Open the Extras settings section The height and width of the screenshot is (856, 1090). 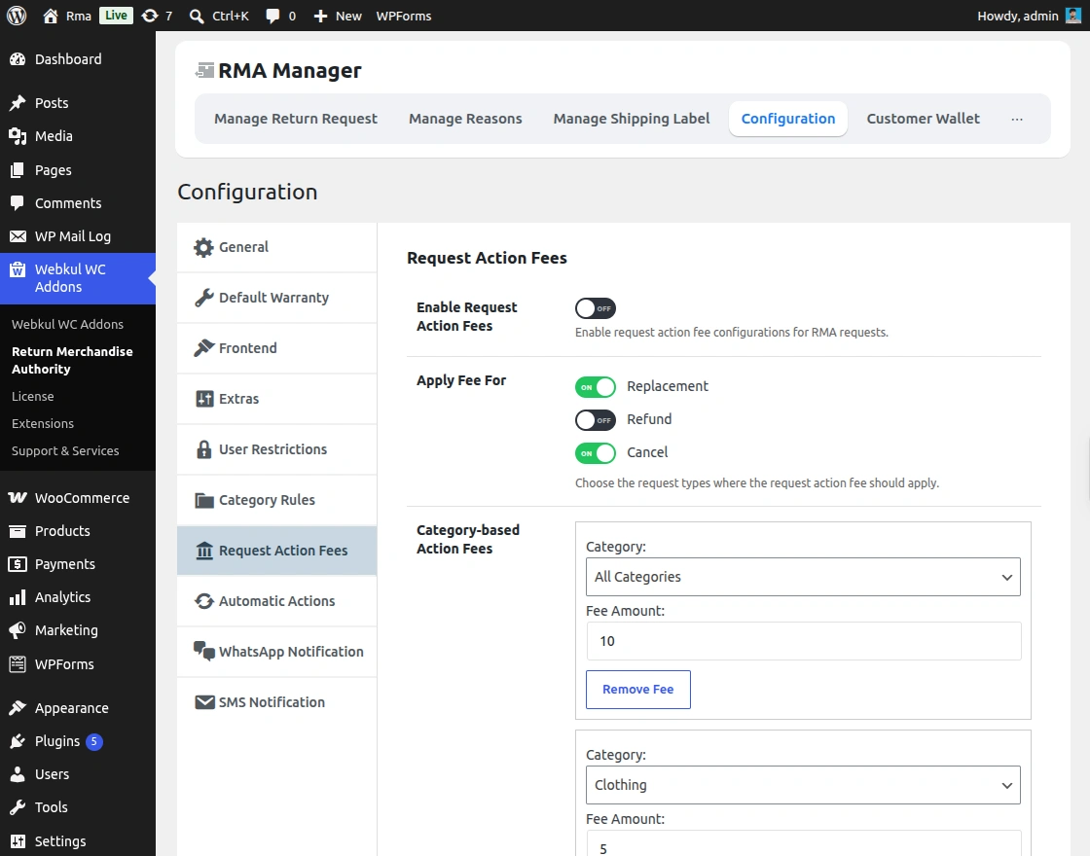[276, 399]
